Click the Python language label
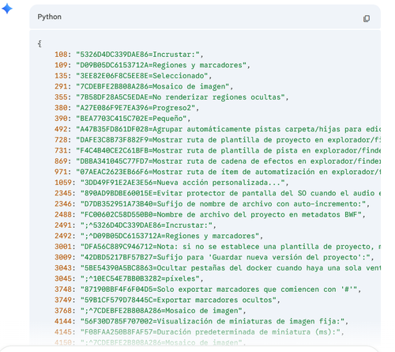Image resolution: width=395 pixels, height=352 pixels. (50, 17)
